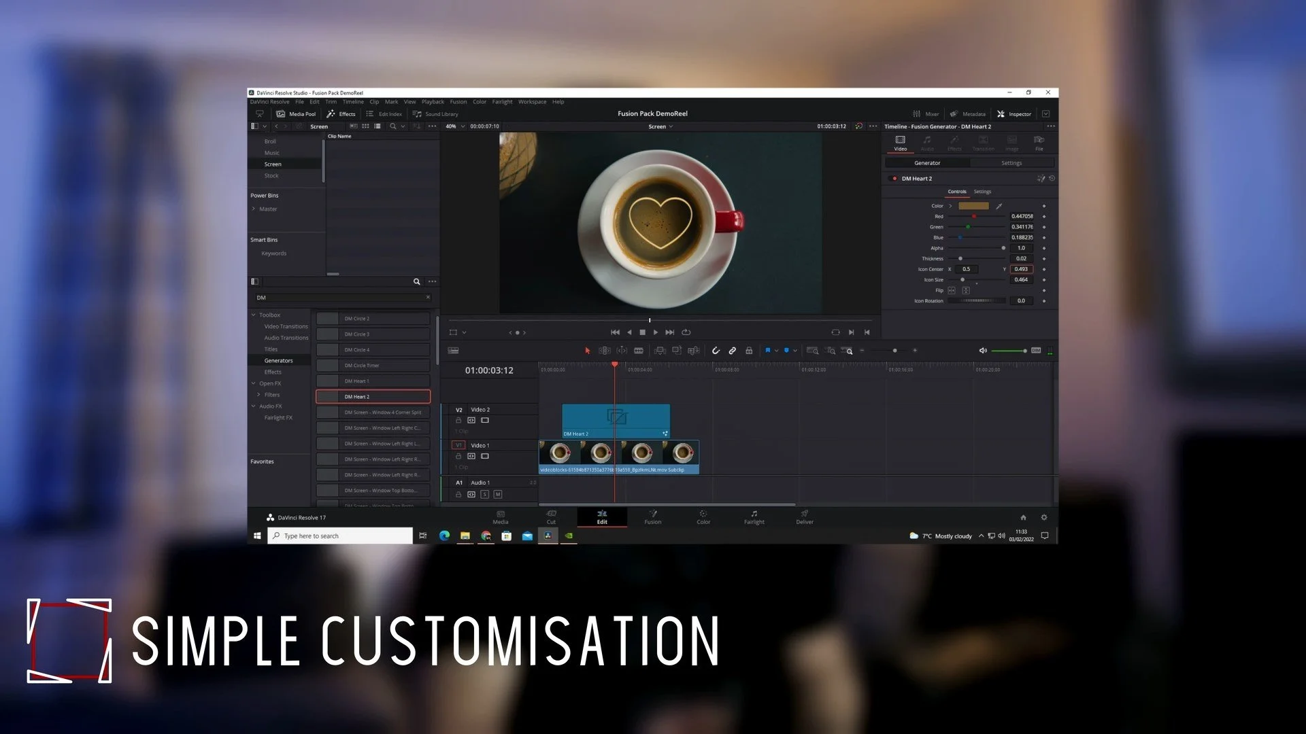Activate the Trim Edit Mode tool

click(x=604, y=351)
